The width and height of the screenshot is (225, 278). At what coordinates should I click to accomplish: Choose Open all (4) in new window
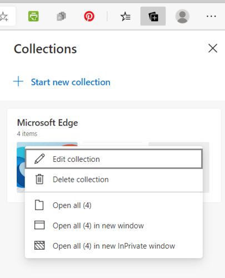tap(114, 226)
